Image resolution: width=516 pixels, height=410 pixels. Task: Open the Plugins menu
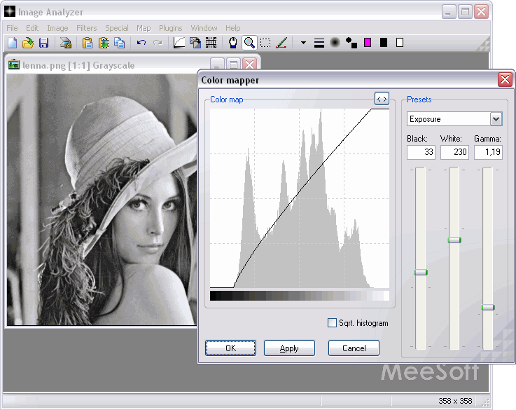(170, 28)
